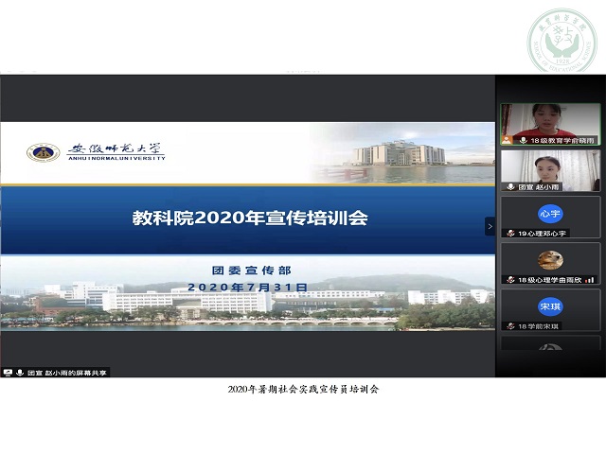Screen dimensions: 606x454
Task: Click the screen share icon in bottom-left status
Action: [8, 373]
